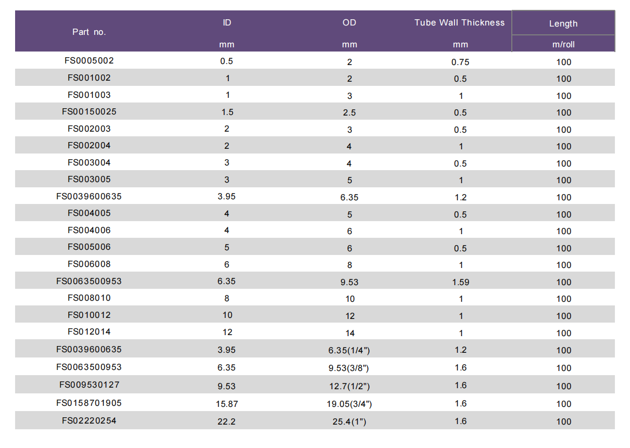Click part number FS006008

tap(89, 264)
